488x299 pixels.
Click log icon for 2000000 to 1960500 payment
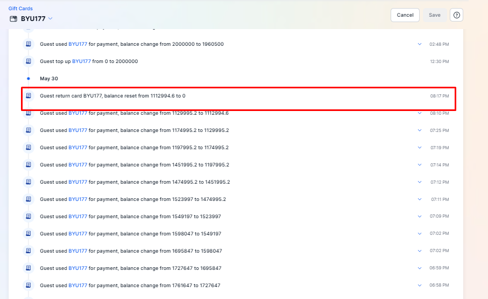(x=29, y=44)
